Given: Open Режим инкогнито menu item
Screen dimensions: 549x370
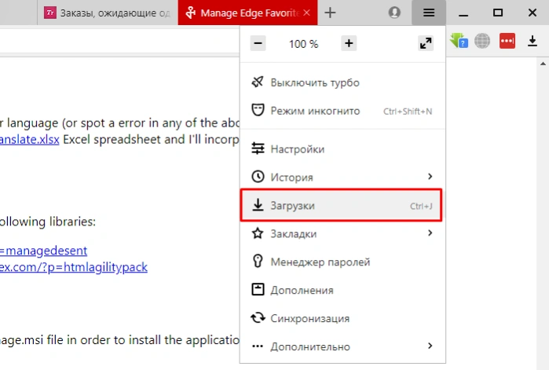Looking at the screenshot, I should (x=342, y=111).
